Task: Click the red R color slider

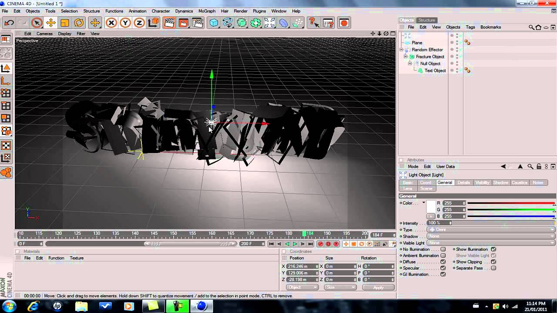Action: [x=511, y=203]
